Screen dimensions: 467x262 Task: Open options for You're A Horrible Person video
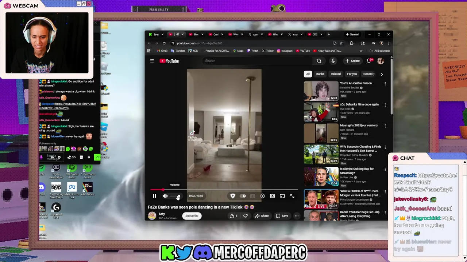pos(385,84)
